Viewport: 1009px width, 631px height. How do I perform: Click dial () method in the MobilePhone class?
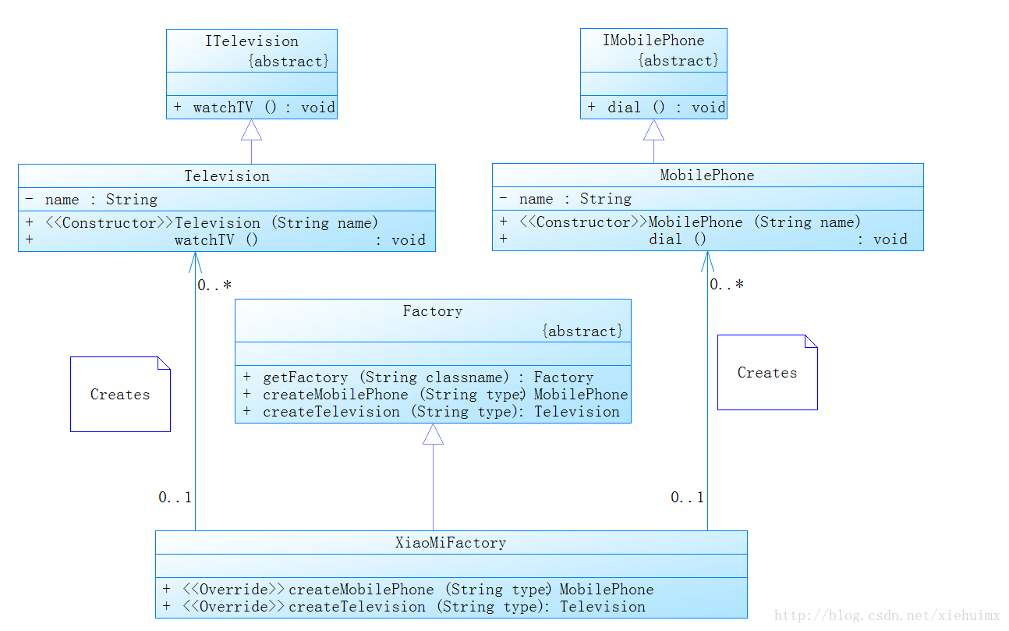tap(703, 239)
